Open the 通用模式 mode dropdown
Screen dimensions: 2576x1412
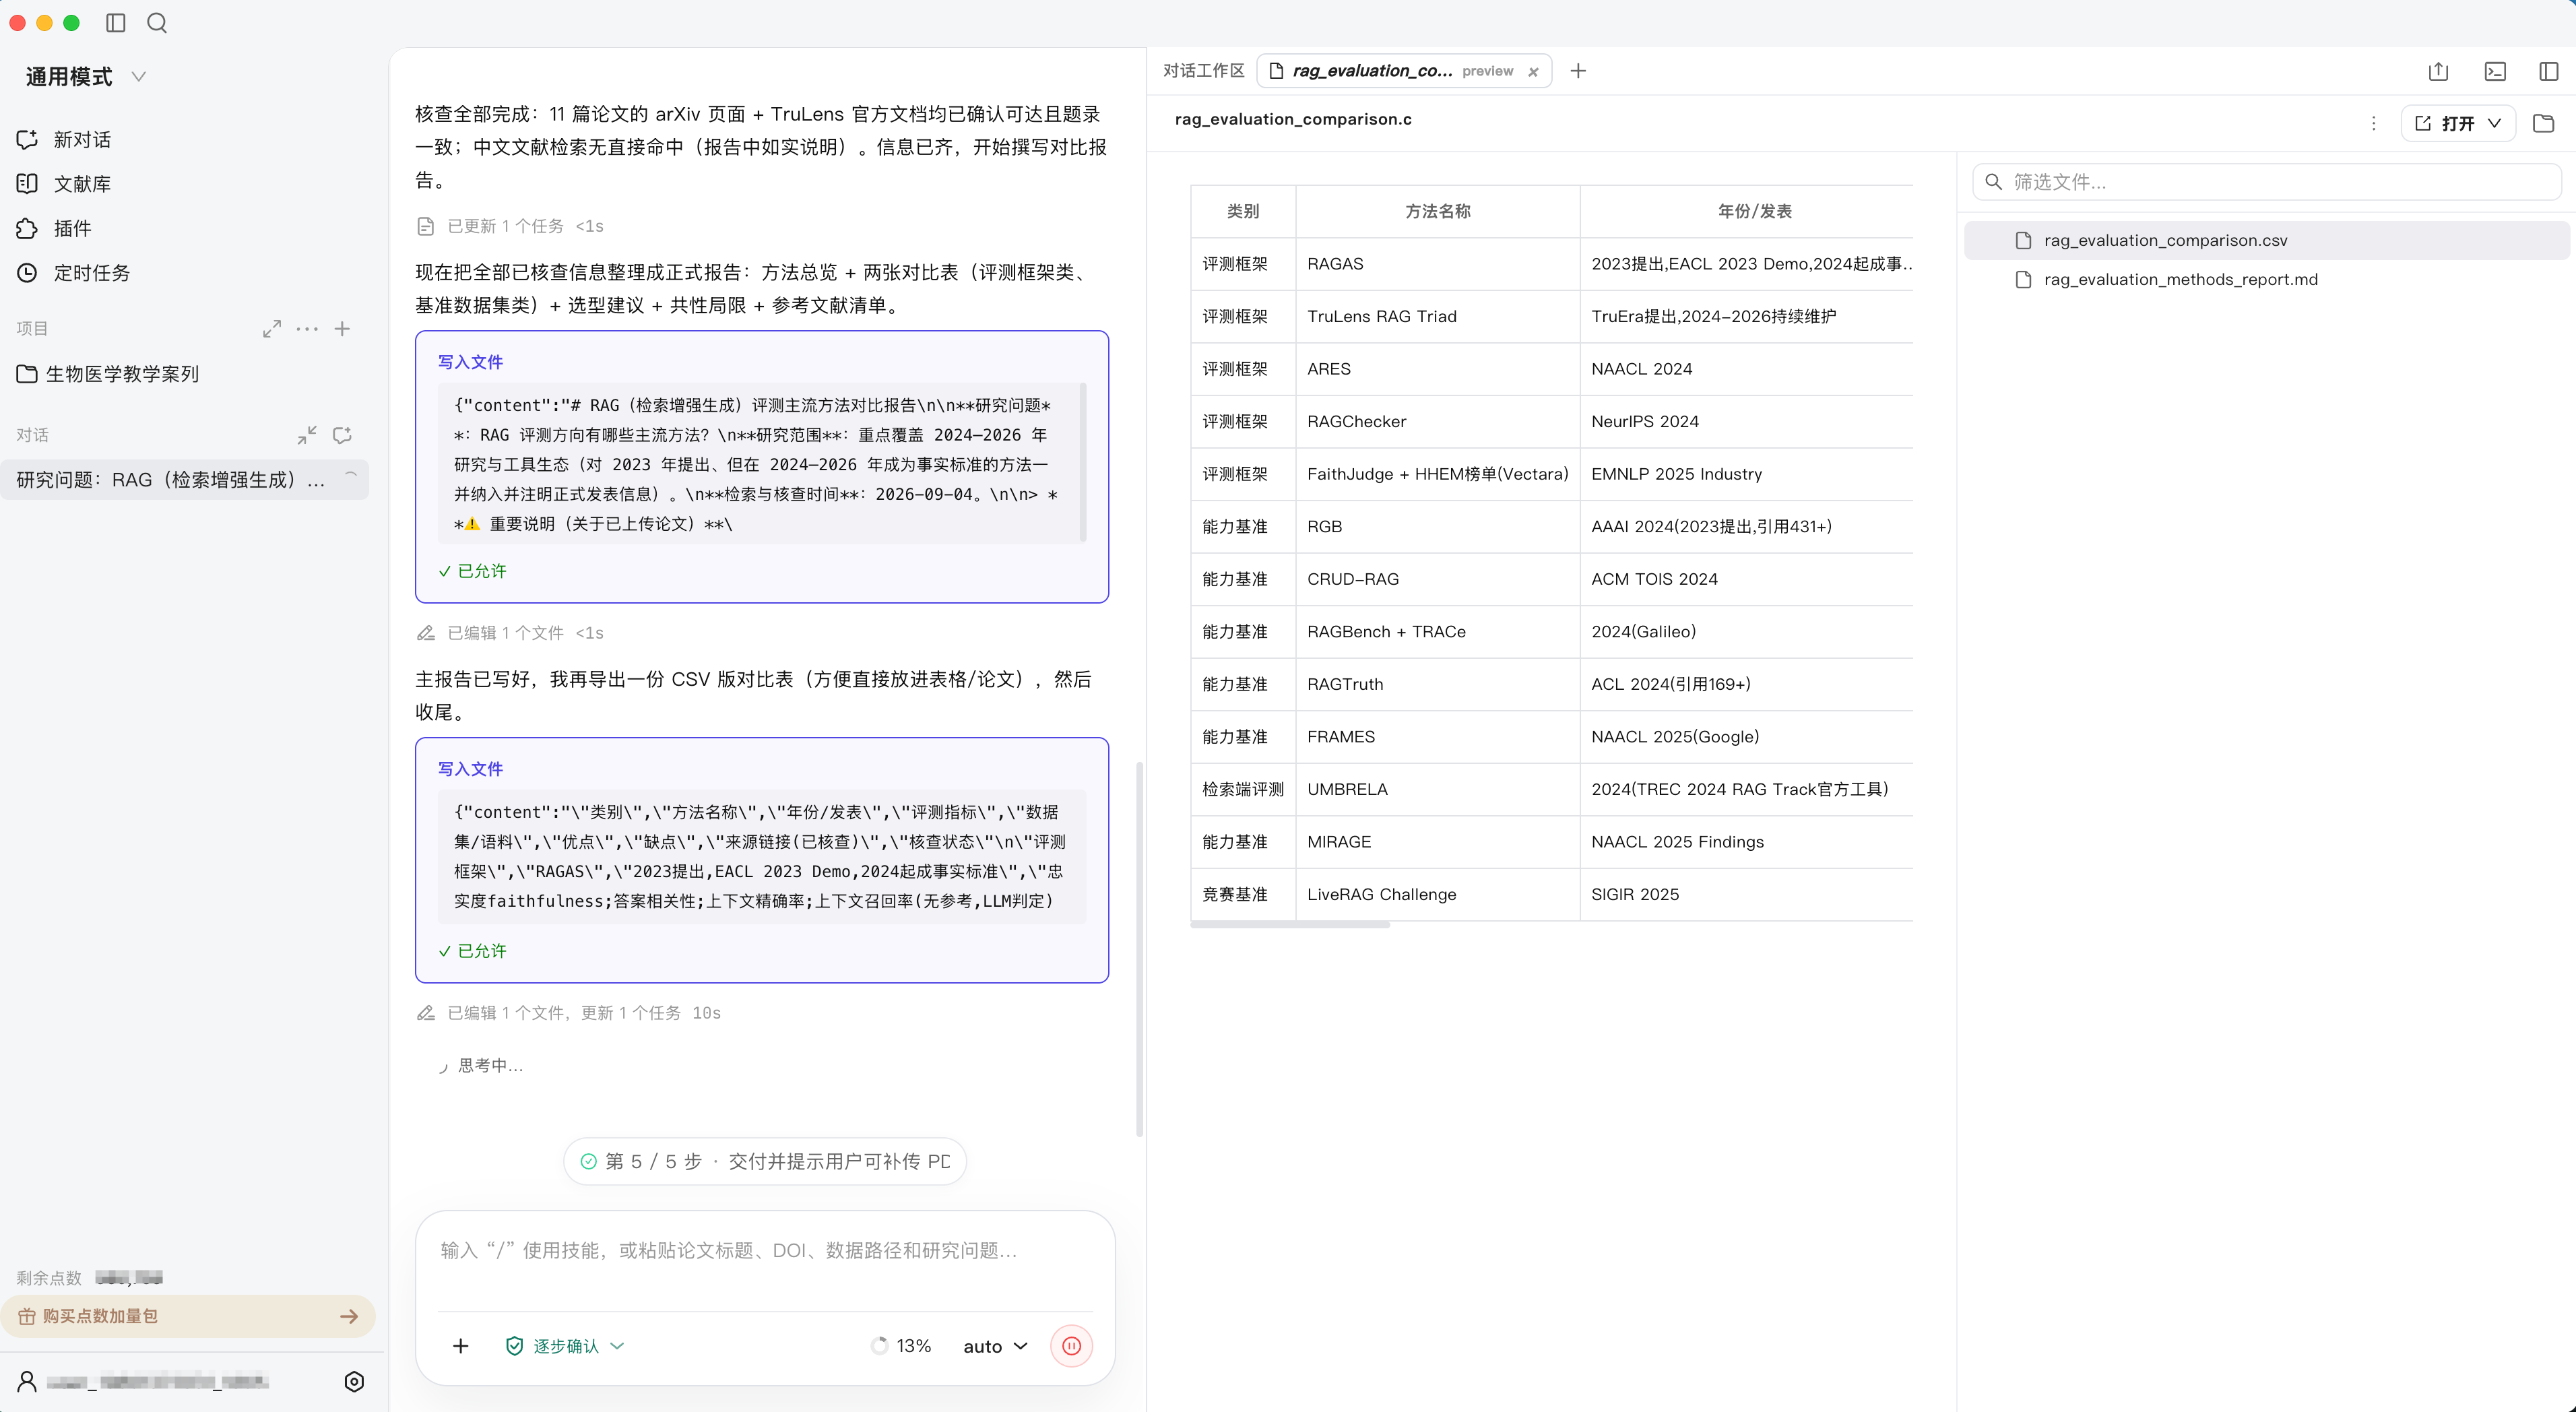(86, 77)
